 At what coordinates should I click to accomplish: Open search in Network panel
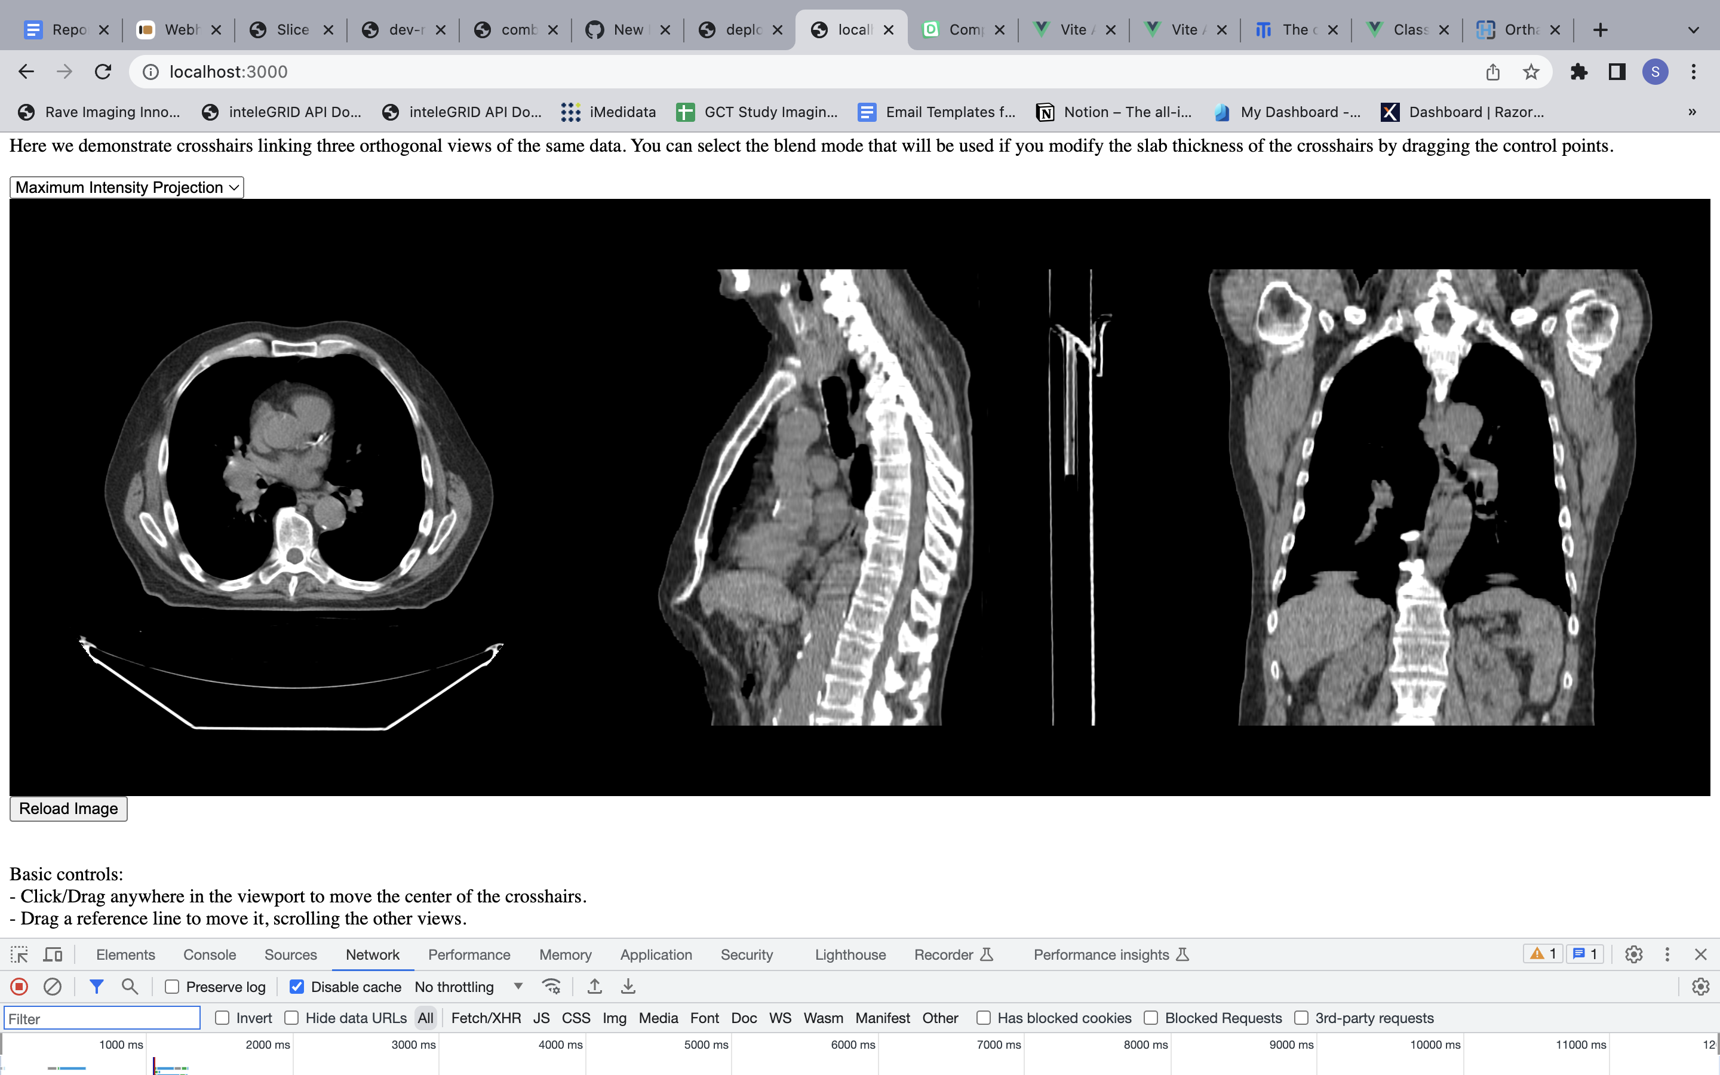130,986
